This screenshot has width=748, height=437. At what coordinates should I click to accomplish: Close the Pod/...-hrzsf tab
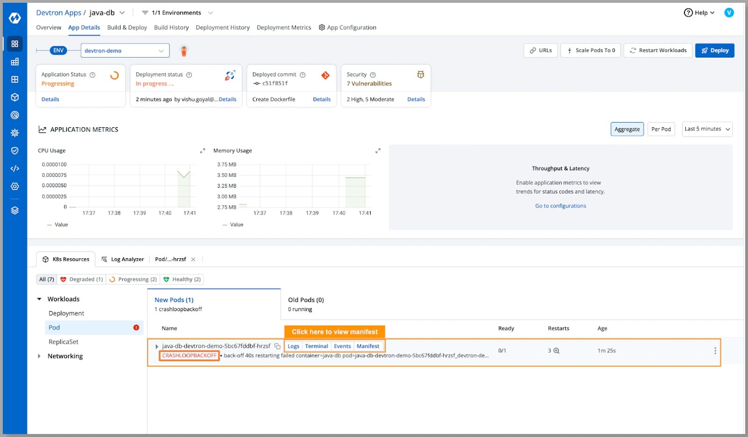pyautogui.click(x=193, y=259)
